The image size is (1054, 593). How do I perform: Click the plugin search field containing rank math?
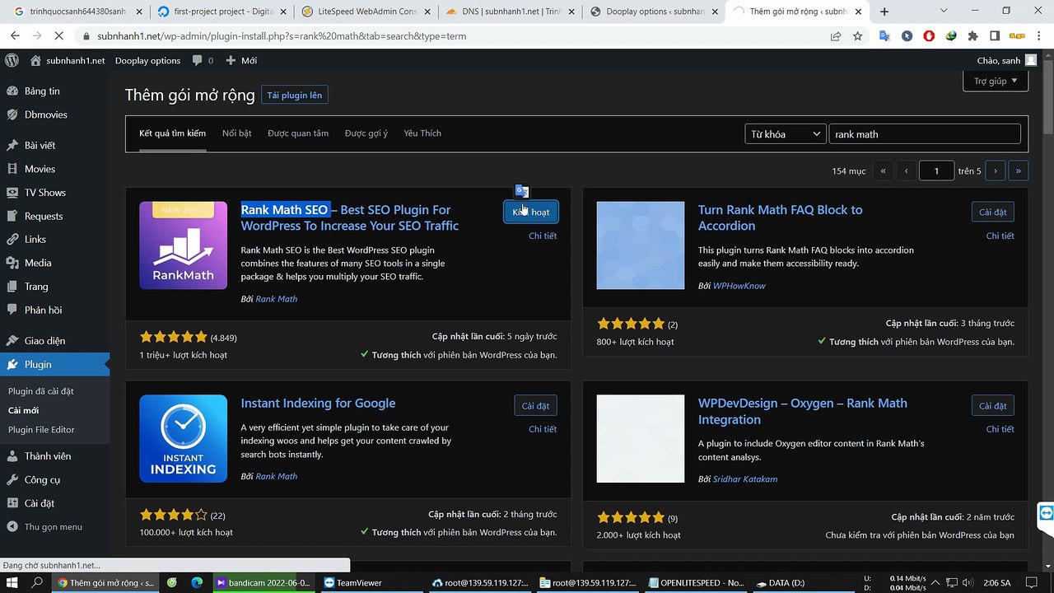point(925,134)
